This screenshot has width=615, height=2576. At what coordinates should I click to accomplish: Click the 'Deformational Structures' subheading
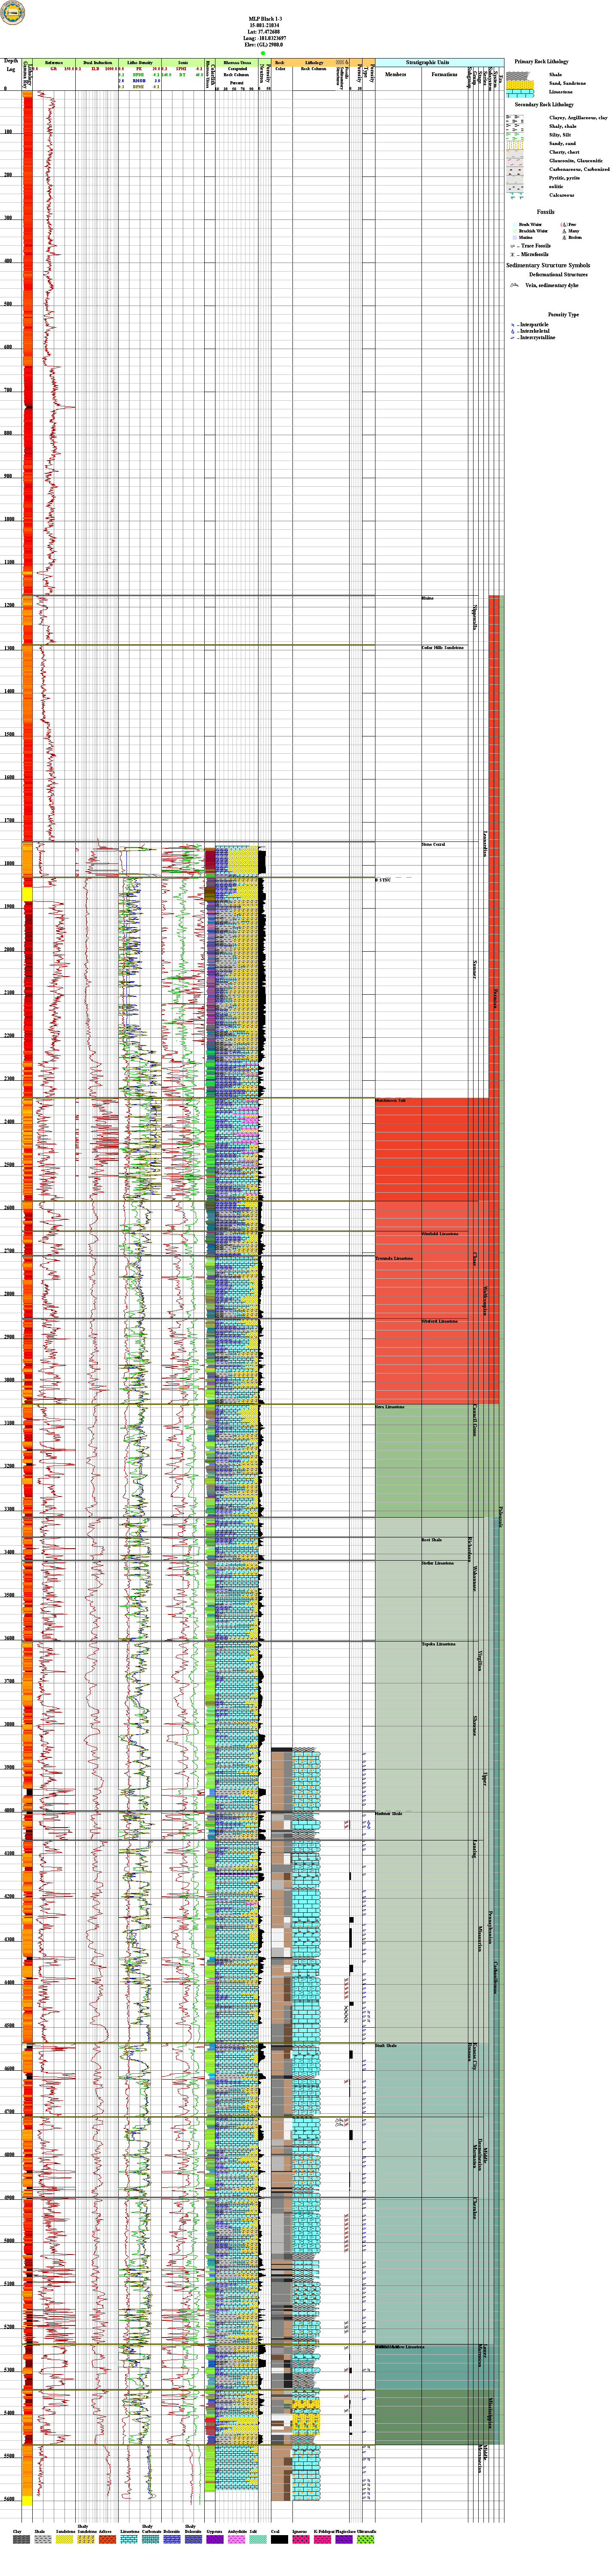click(558, 274)
